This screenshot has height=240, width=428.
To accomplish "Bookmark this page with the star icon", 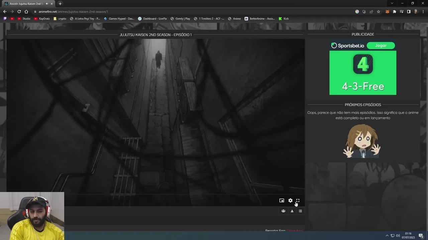I will 379,12.
